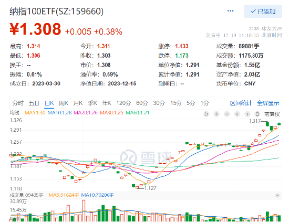Click the MA5:1.30 moving average label
The image size is (289, 223).
coord(35,113)
